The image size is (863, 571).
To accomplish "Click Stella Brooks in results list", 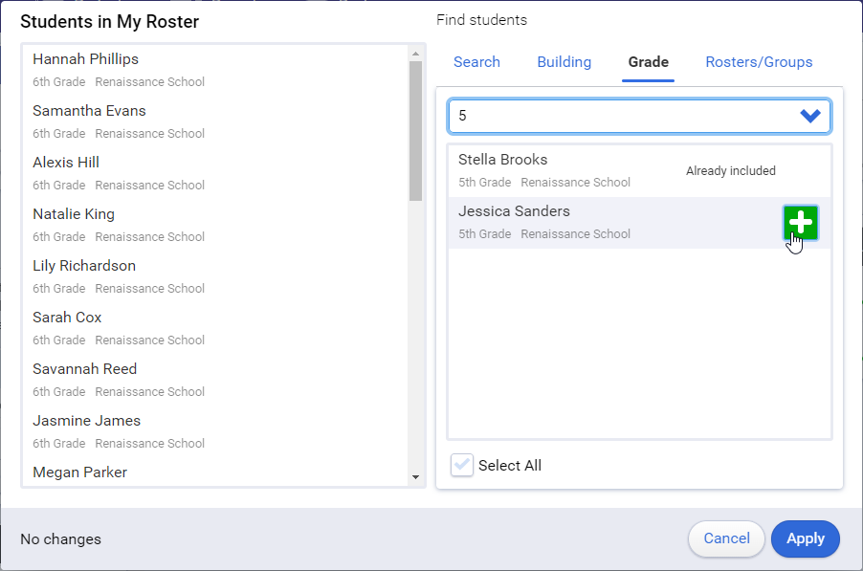I will (639, 171).
